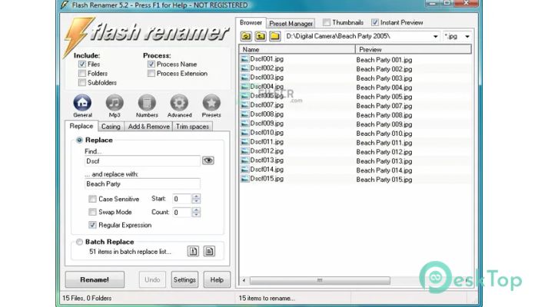Screen dimensions: 538x307
Task: Click the Rename! button
Action: pyautogui.click(x=95, y=279)
